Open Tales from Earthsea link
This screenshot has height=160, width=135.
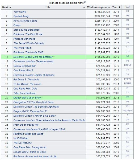(x=24, y=93)
